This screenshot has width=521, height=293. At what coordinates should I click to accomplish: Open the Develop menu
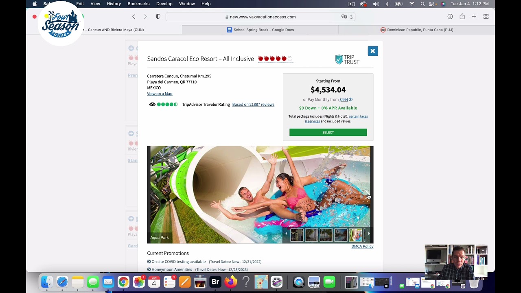pos(164,4)
